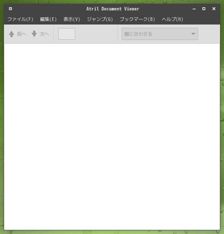Click the page number input box

click(x=67, y=34)
